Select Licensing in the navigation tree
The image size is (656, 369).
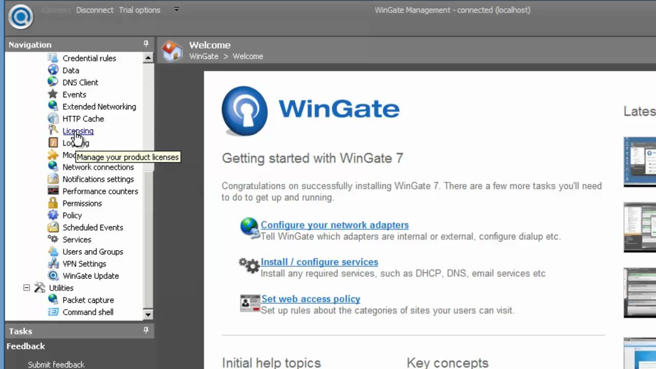point(78,131)
